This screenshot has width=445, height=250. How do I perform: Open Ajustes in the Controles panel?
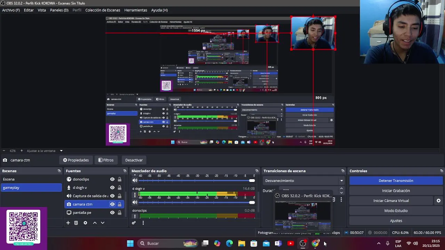396,221
